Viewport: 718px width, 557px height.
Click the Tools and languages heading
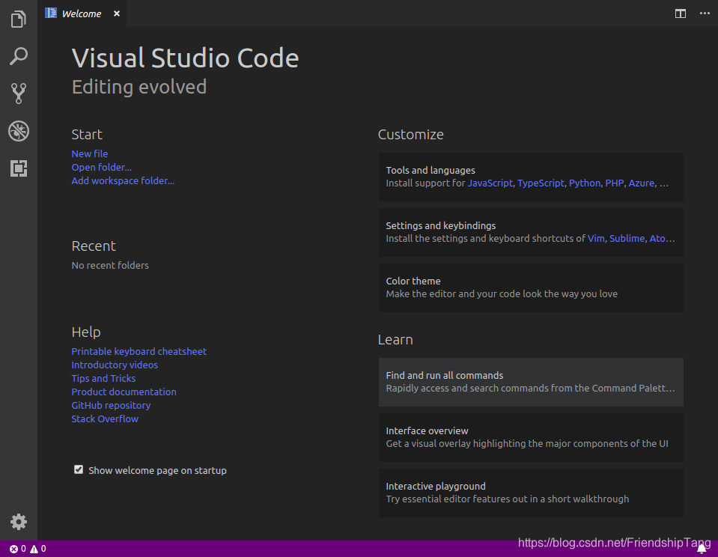click(x=431, y=171)
